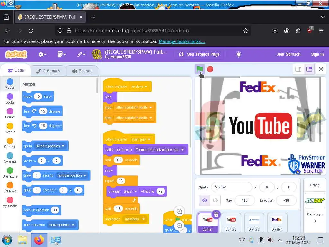Click Manage bookmarks link
329x247 pixels.
click(x=182, y=41)
